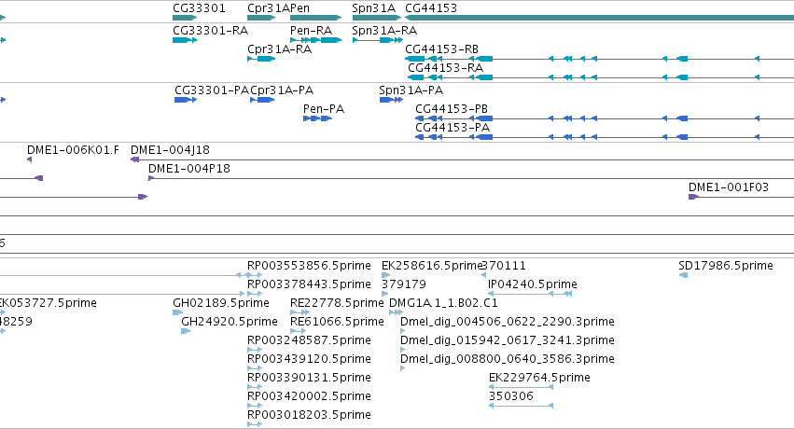This screenshot has height=429, width=794.
Task: Click the Pen-PA coding feature
Action: click(x=317, y=118)
